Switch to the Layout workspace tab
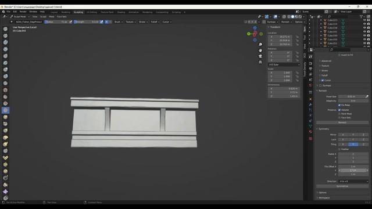 [54, 12]
